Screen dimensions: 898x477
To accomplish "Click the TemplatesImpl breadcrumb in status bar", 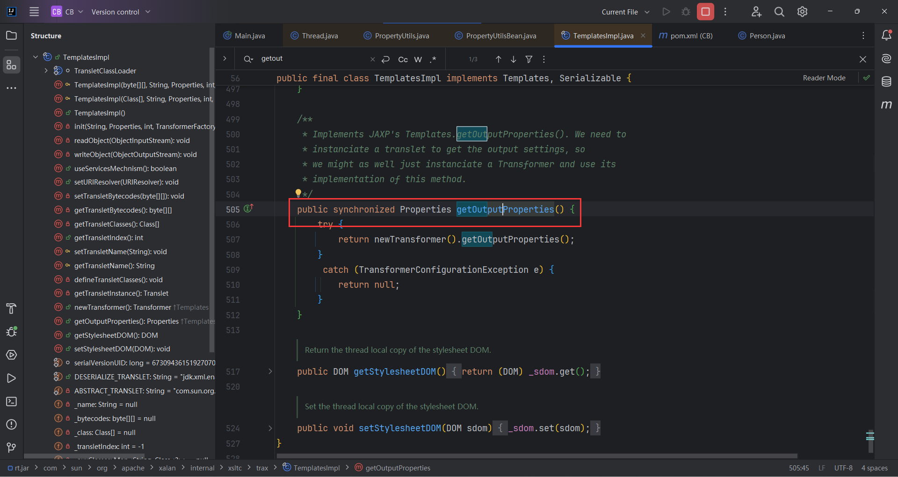I will click(x=311, y=468).
